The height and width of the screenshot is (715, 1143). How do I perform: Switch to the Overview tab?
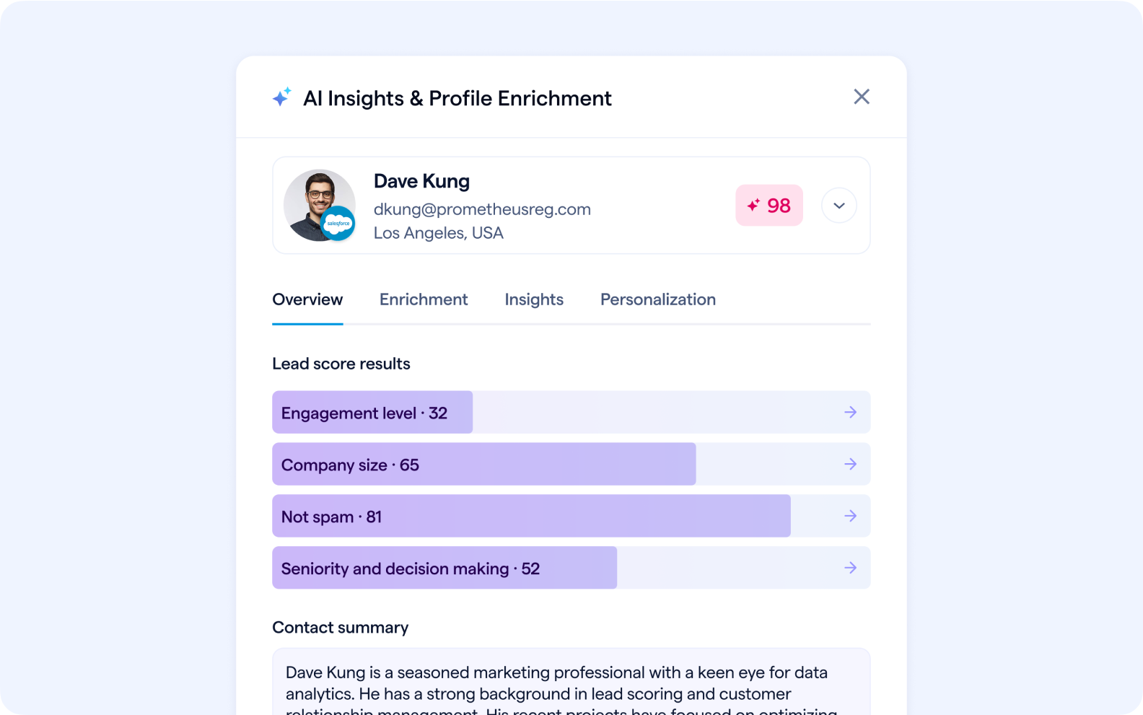click(307, 299)
